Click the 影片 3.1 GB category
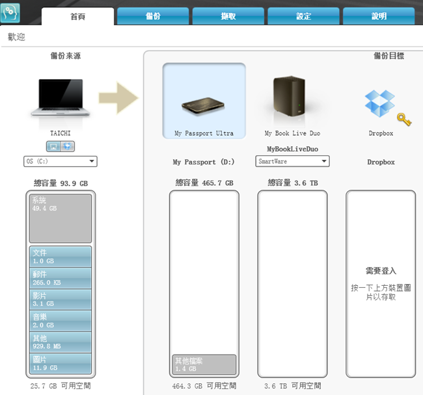Viewport: 423px width, 395px height. [x=61, y=299]
